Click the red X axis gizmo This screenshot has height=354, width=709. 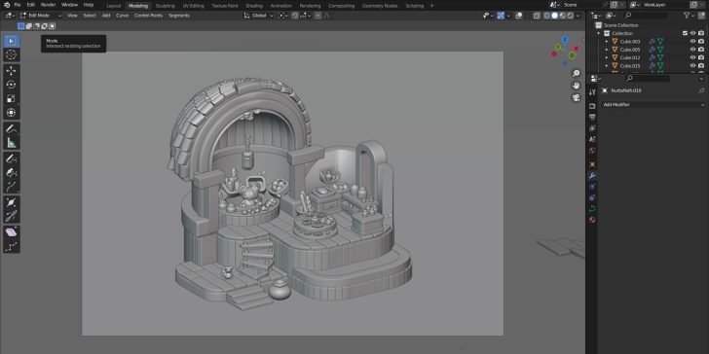click(577, 49)
